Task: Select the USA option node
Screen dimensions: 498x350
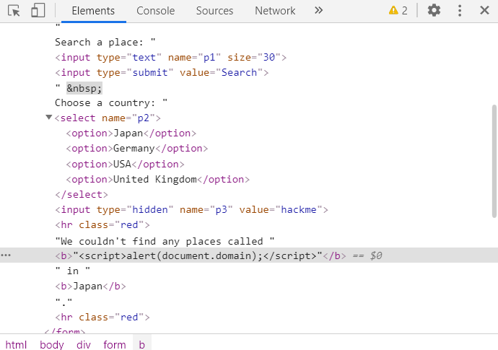Action: point(125,165)
